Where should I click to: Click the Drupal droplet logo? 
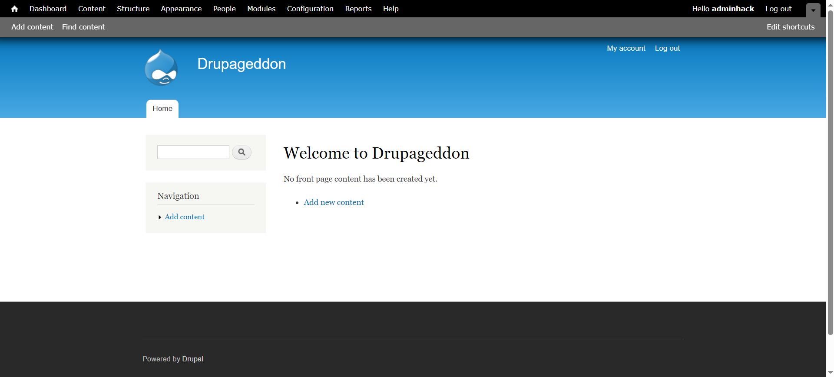[x=161, y=67]
